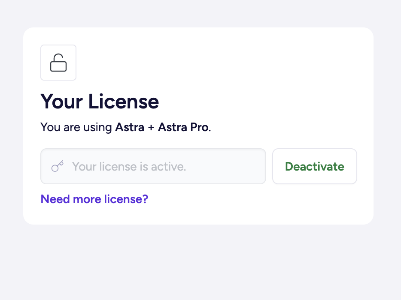Screen dimensions: 401x300
Task: Focus the 'Your license is active.' field
Action: pyautogui.click(x=153, y=166)
